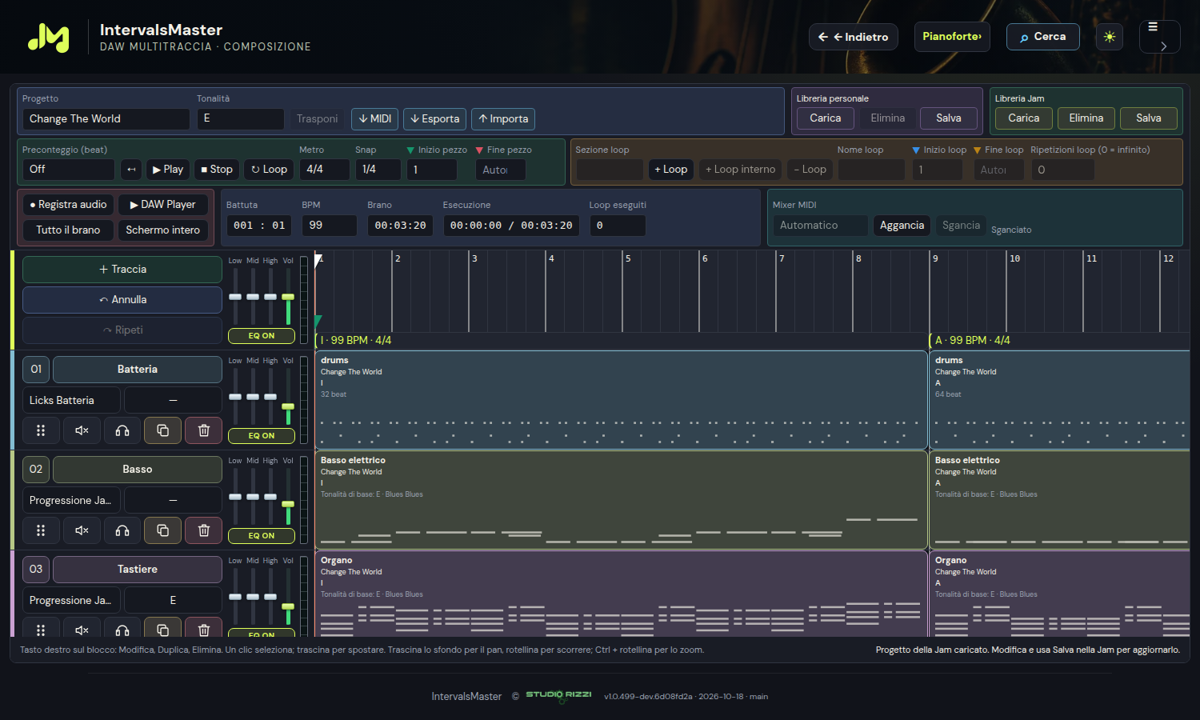The height and width of the screenshot is (720, 1200).
Task: Add a new track with + Traccia
Action: tap(122, 270)
